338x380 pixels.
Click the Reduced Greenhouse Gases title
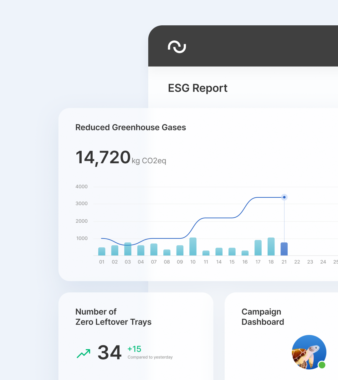pos(131,127)
